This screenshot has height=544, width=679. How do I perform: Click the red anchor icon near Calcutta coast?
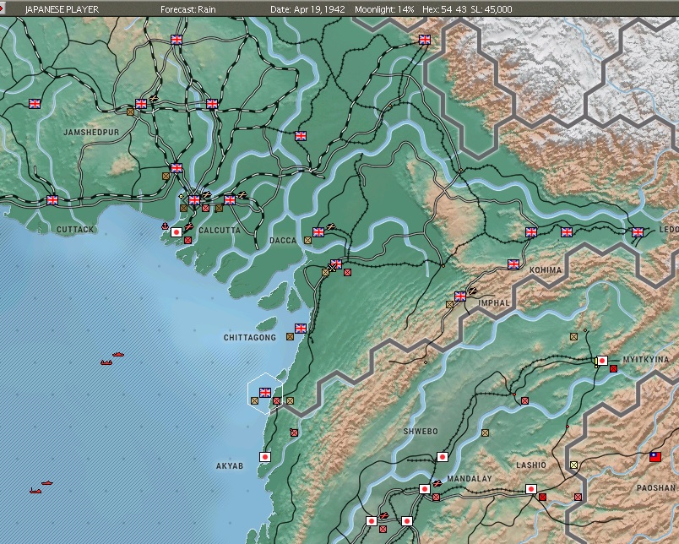tap(165, 226)
